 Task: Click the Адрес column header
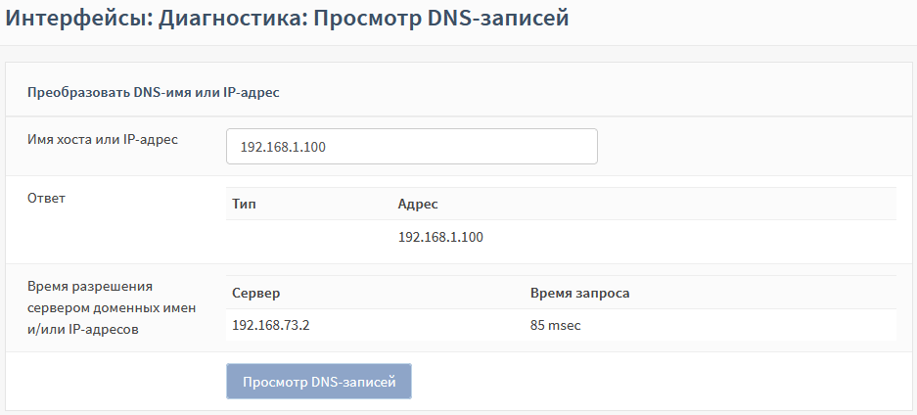(418, 204)
